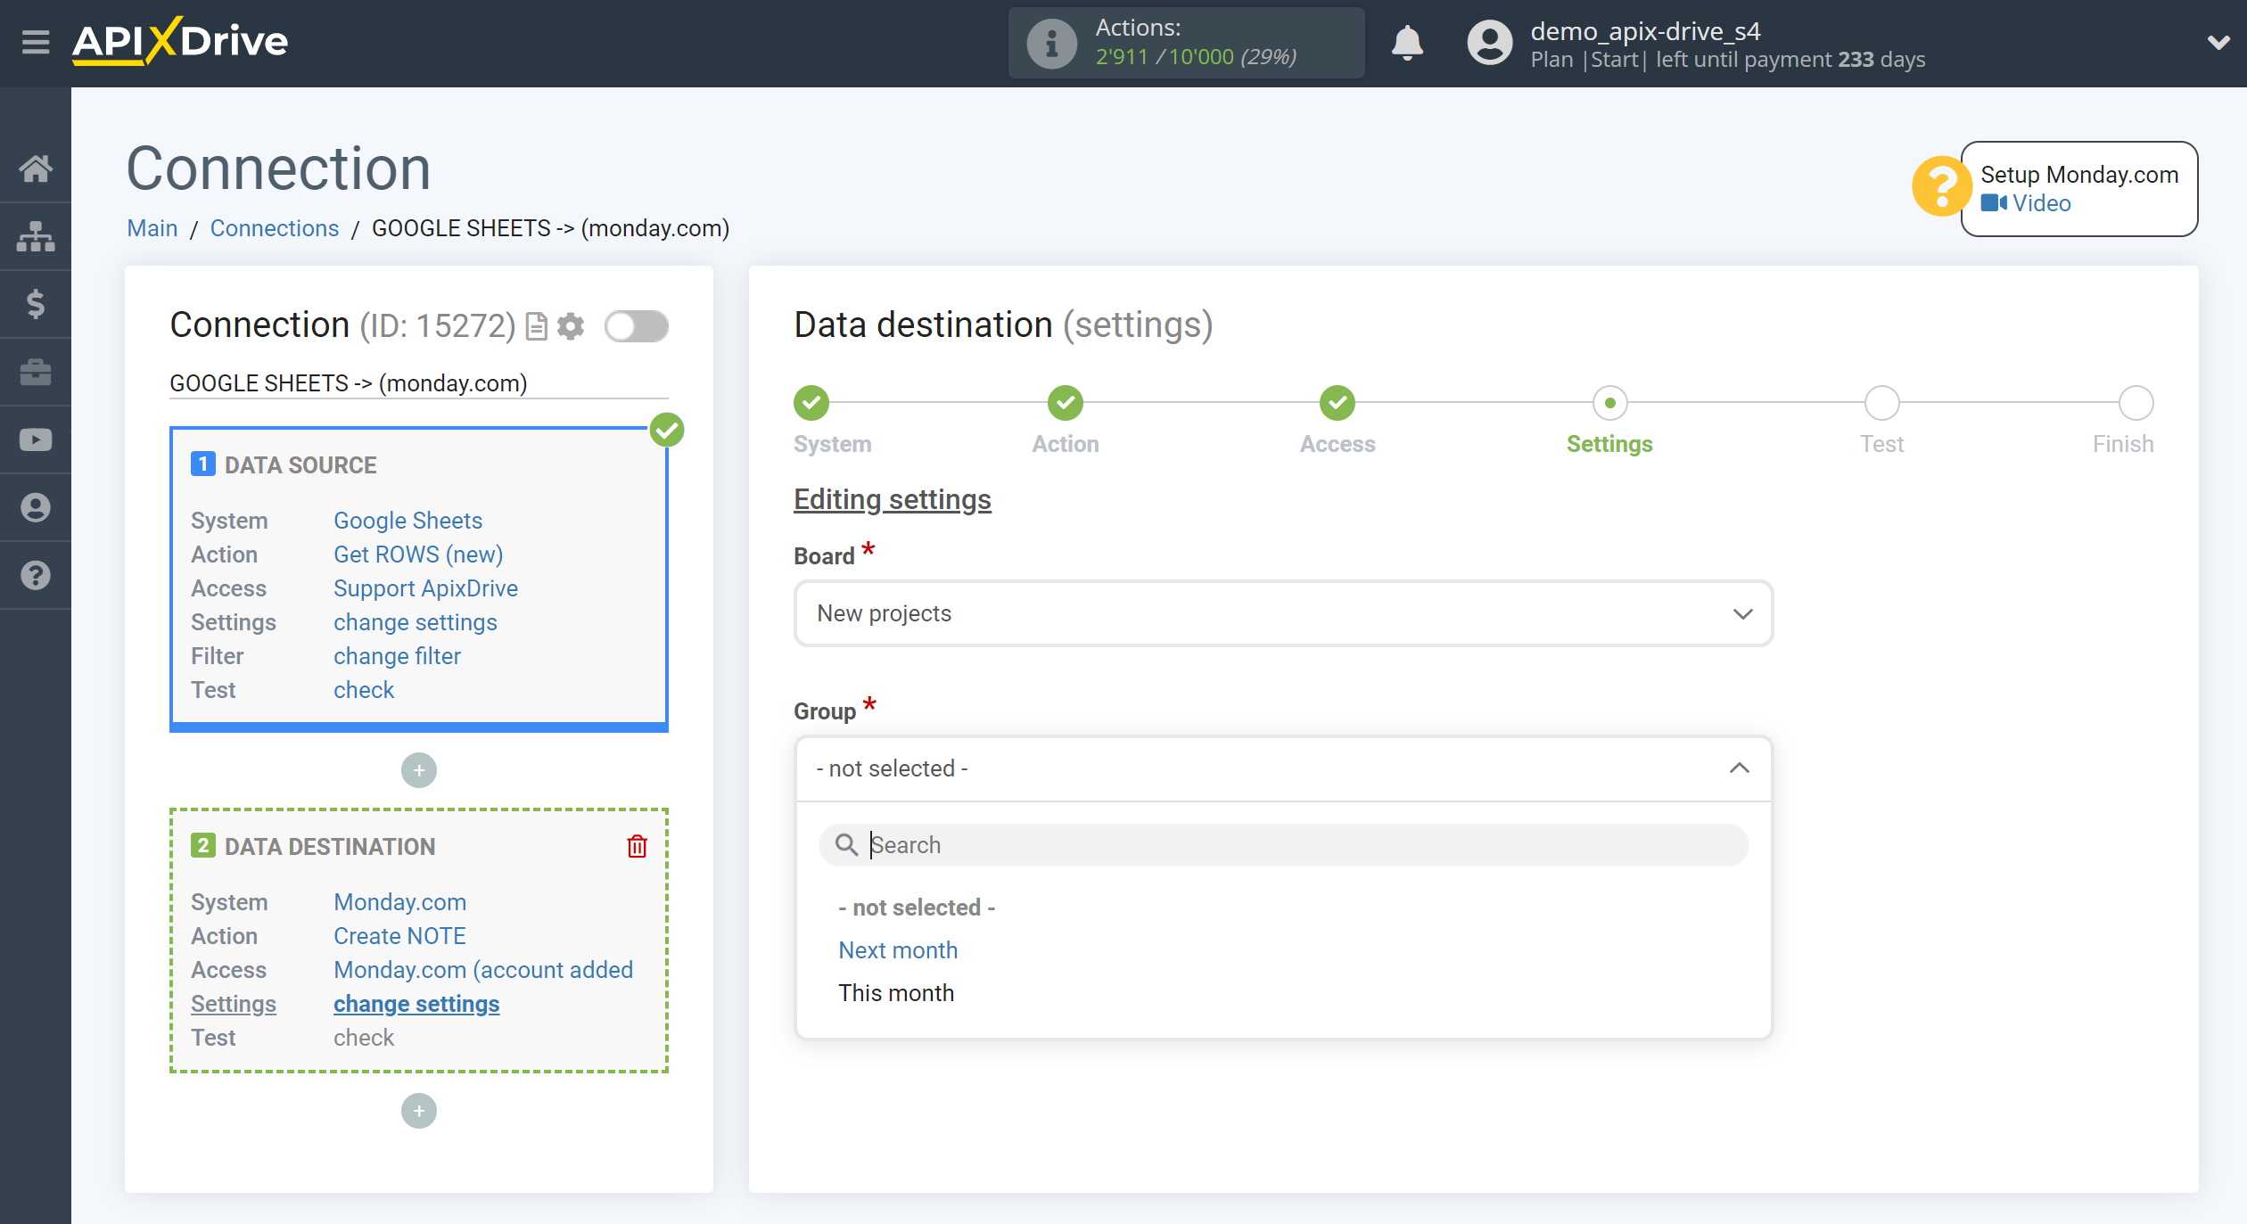Click the group Search input field
The height and width of the screenshot is (1224, 2247).
[1283, 844]
